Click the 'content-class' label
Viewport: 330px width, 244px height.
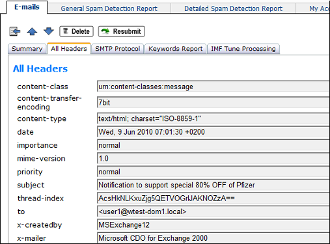tap(42, 87)
